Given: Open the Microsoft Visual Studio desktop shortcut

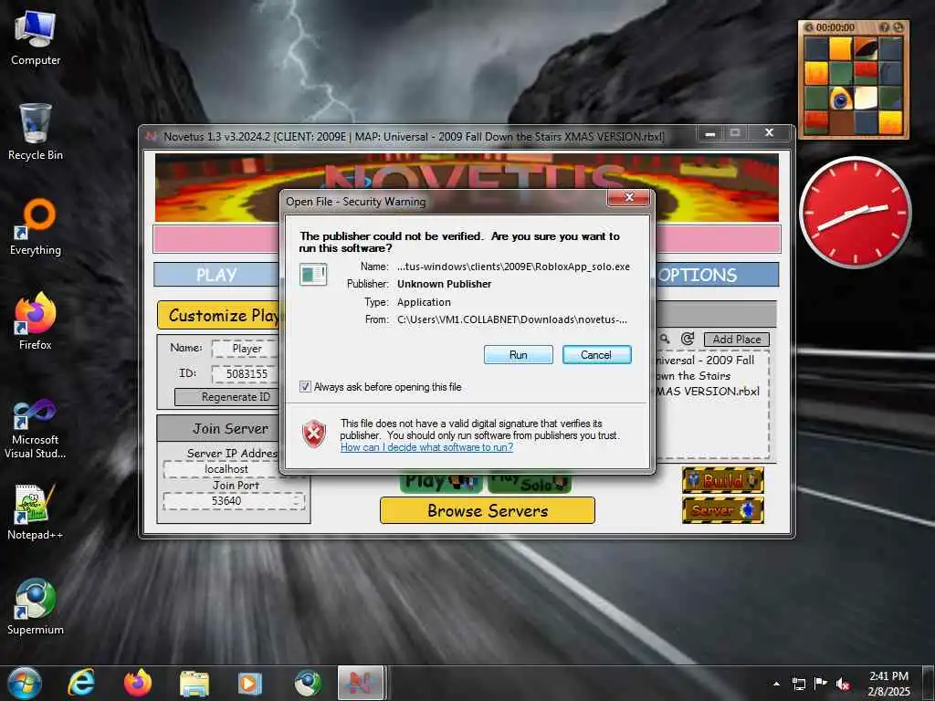Looking at the screenshot, I should 36,428.
